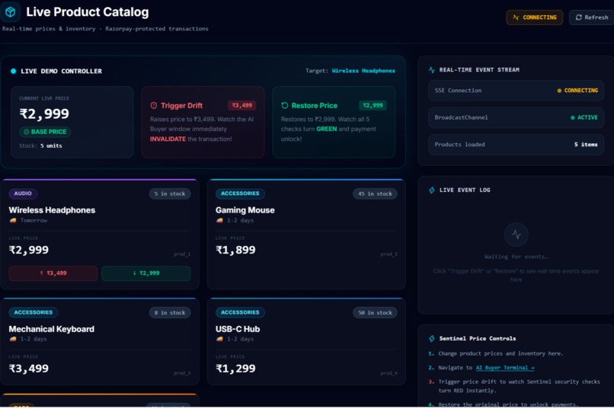The image size is (614, 409).
Task: Click the icon beside Sentinel Price Controls
Action: (431, 339)
